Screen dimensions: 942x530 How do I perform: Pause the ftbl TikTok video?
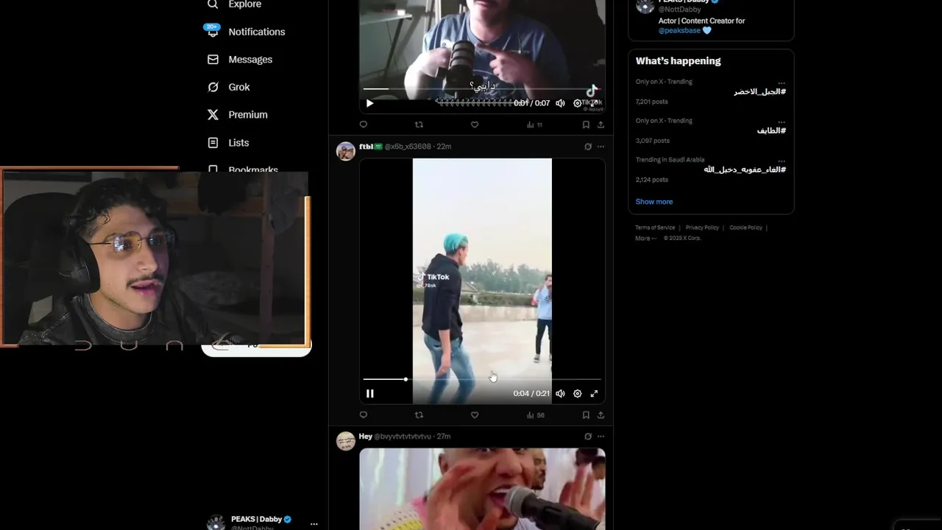[x=369, y=394]
